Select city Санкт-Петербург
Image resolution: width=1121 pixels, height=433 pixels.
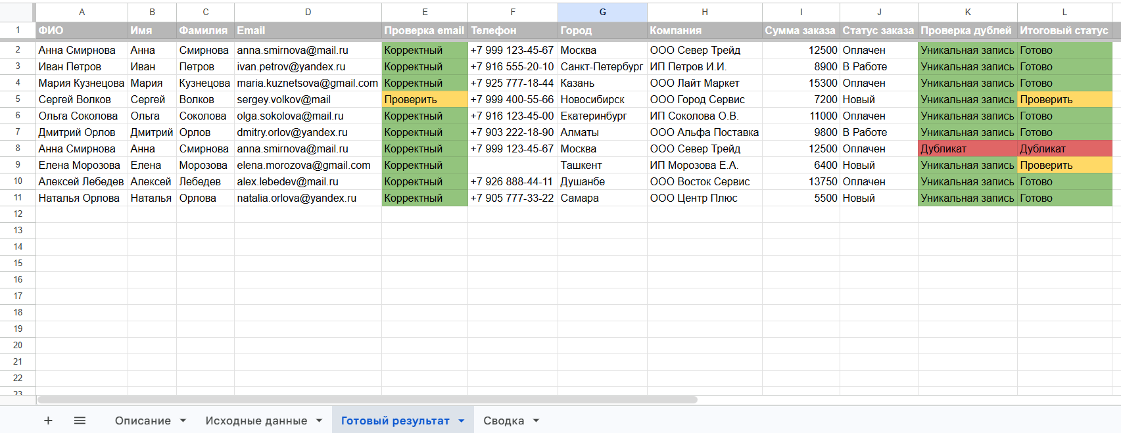click(602, 66)
